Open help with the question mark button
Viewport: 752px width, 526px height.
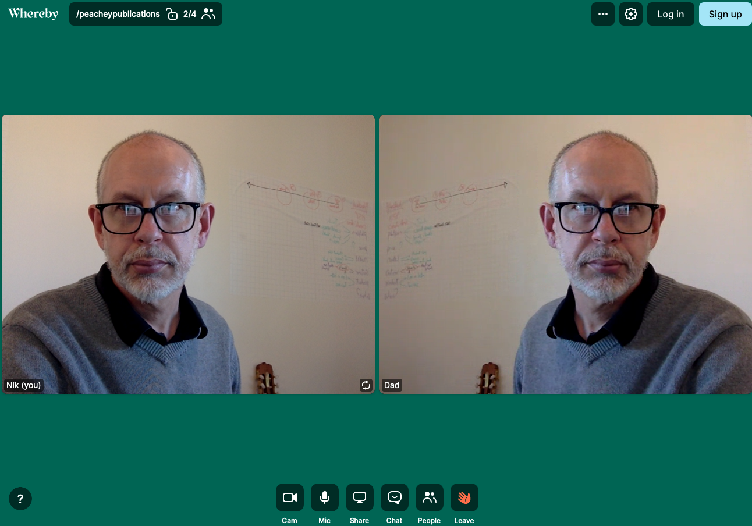(x=20, y=499)
